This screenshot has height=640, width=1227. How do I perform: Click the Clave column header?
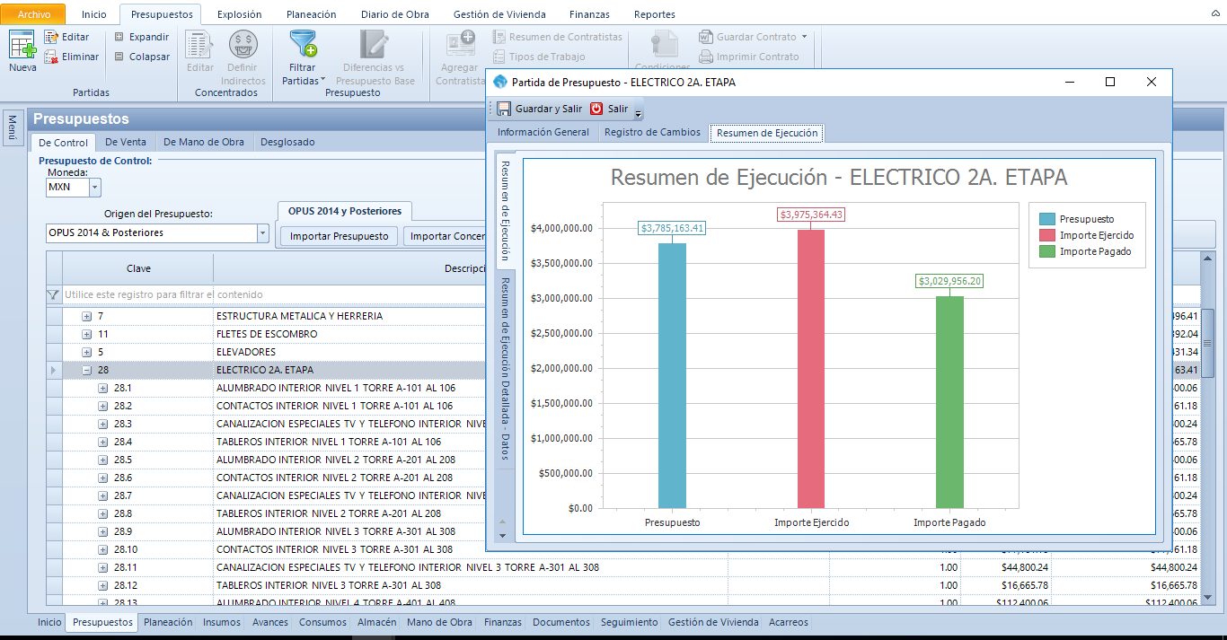click(x=138, y=268)
